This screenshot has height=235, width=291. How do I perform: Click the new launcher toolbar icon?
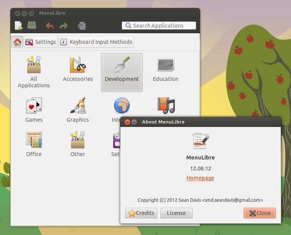point(19,26)
